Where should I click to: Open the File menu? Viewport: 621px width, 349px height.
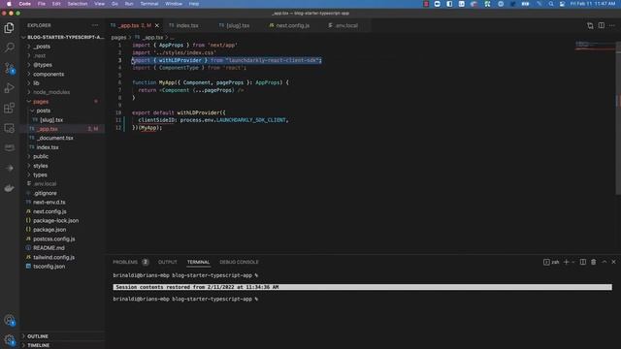pyautogui.click(x=41, y=4)
